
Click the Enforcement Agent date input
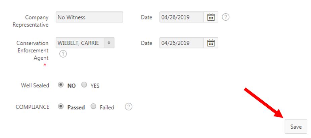point(181,43)
